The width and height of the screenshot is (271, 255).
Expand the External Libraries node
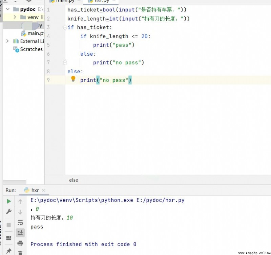point(7,41)
